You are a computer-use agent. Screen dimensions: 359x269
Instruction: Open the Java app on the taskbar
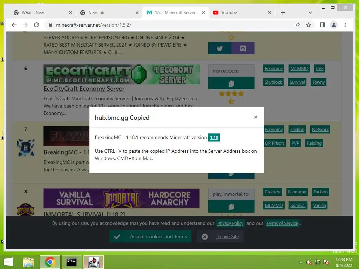click(x=94, y=262)
